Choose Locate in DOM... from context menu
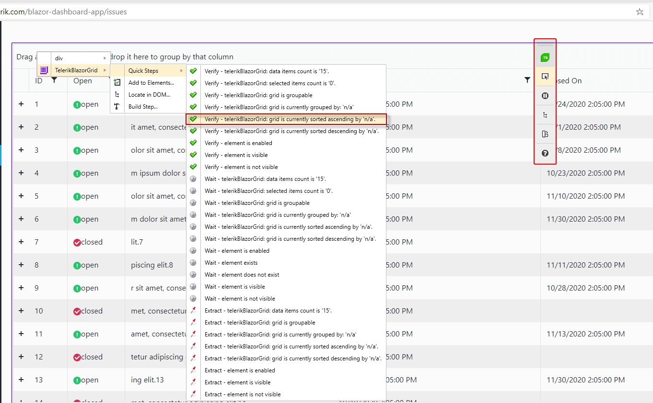 [x=149, y=95]
